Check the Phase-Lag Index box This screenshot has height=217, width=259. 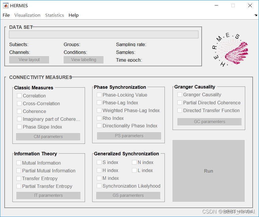click(x=99, y=103)
